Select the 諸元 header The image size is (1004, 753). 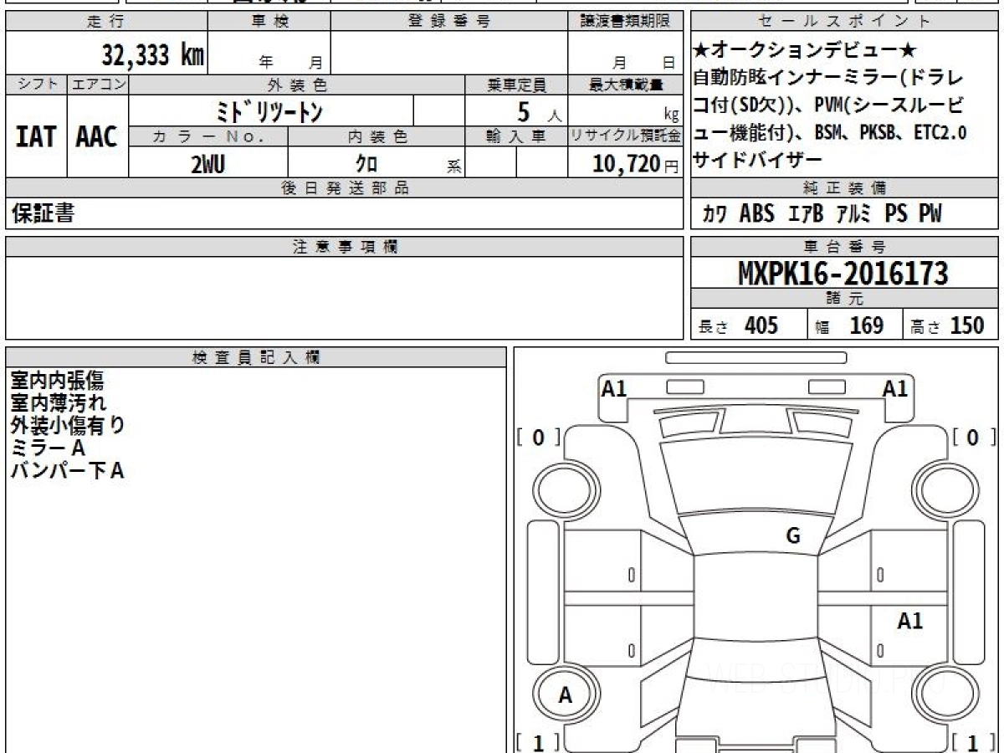point(845,299)
